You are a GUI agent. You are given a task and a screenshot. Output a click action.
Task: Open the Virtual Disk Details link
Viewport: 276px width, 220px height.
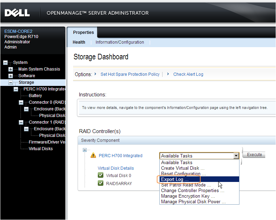[x=116, y=168]
